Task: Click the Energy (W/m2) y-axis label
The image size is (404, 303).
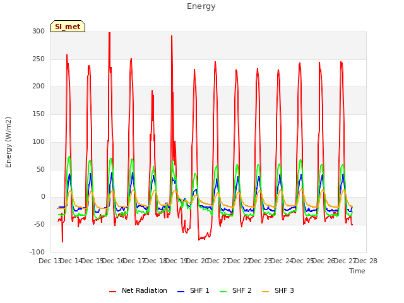Action: 8,142
